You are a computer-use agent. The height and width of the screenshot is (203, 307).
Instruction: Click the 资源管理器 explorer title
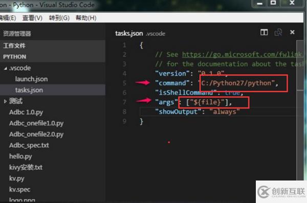[x=17, y=34]
